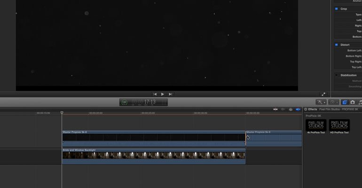The width and height of the screenshot is (362, 188).
Task: Click the Bottom Left distort parameter
Action: click(354, 50)
